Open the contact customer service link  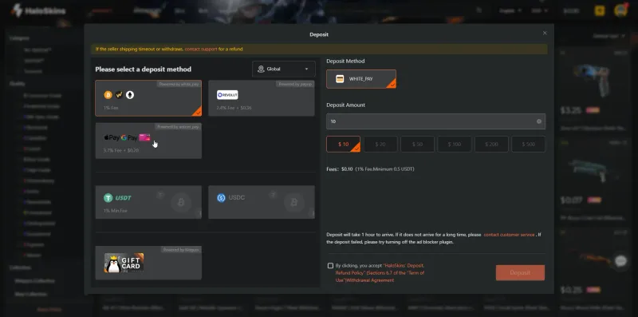pos(509,235)
